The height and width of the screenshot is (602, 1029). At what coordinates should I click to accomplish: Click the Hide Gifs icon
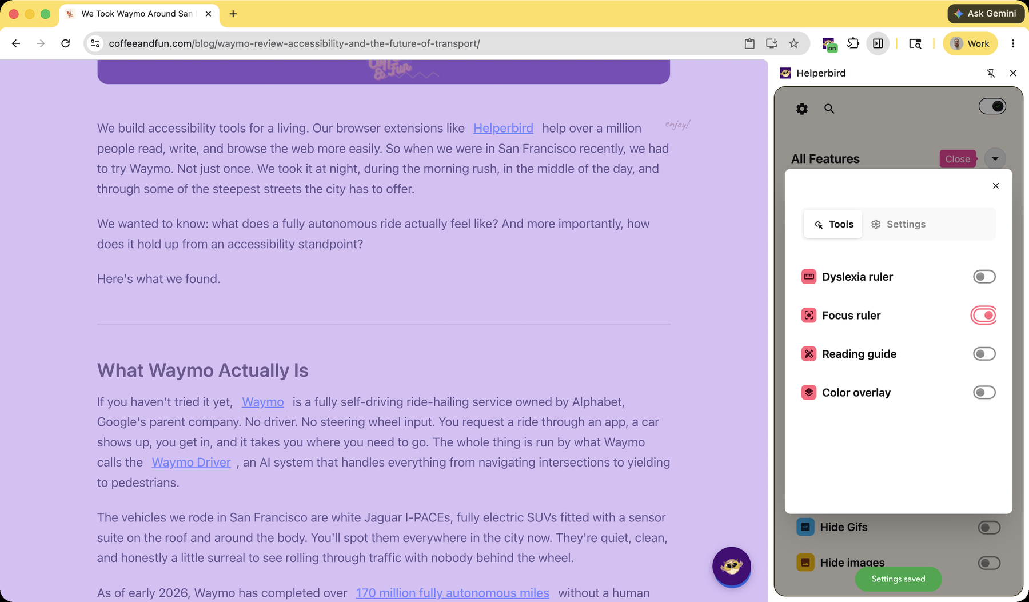[x=805, y=527]
